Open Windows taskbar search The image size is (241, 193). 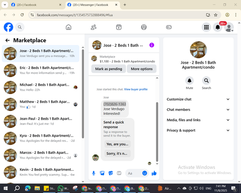click(x=17, y=188)
